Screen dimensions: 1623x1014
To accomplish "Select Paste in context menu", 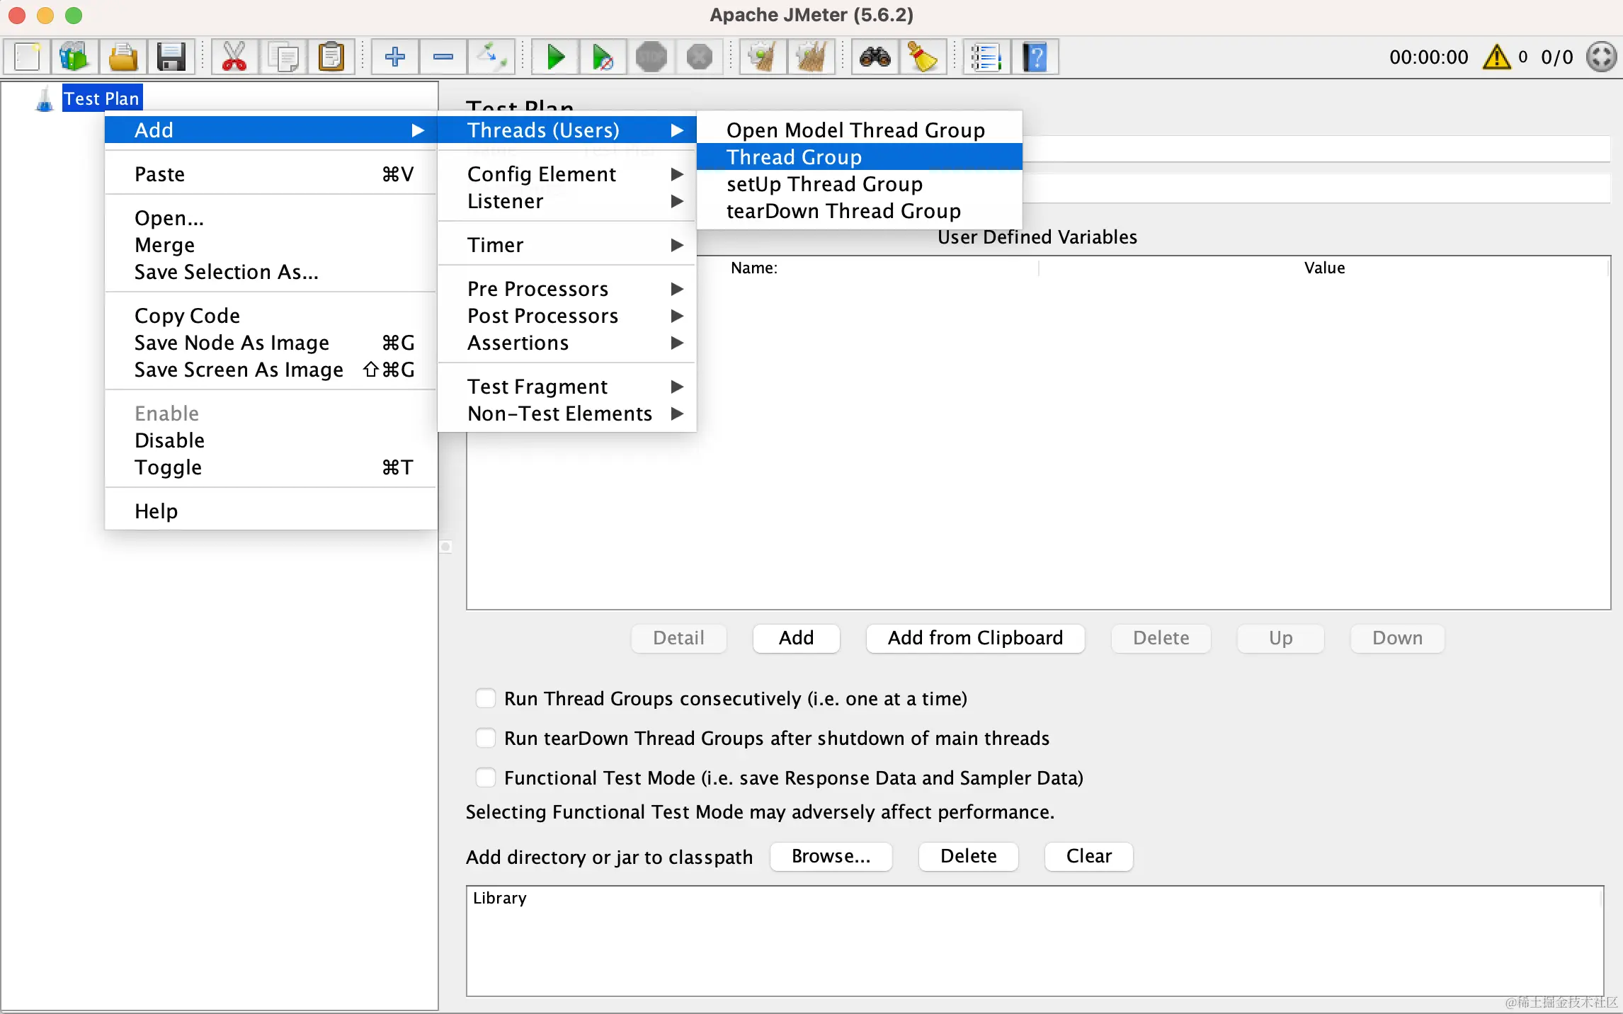I will coord(270,174).
